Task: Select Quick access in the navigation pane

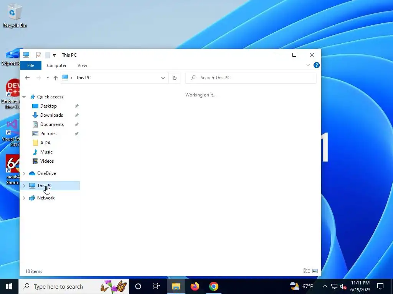Action: (x=50, y=97)
